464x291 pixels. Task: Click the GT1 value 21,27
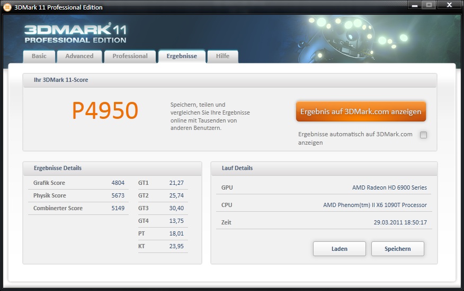click(x=176, y=183)
